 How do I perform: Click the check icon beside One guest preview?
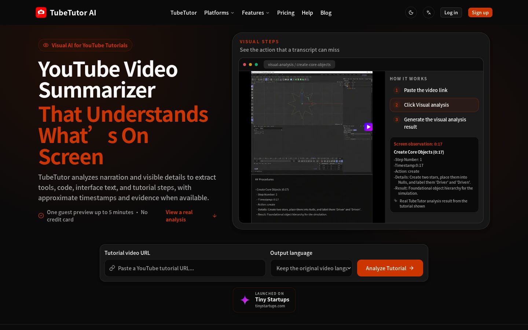41,216
